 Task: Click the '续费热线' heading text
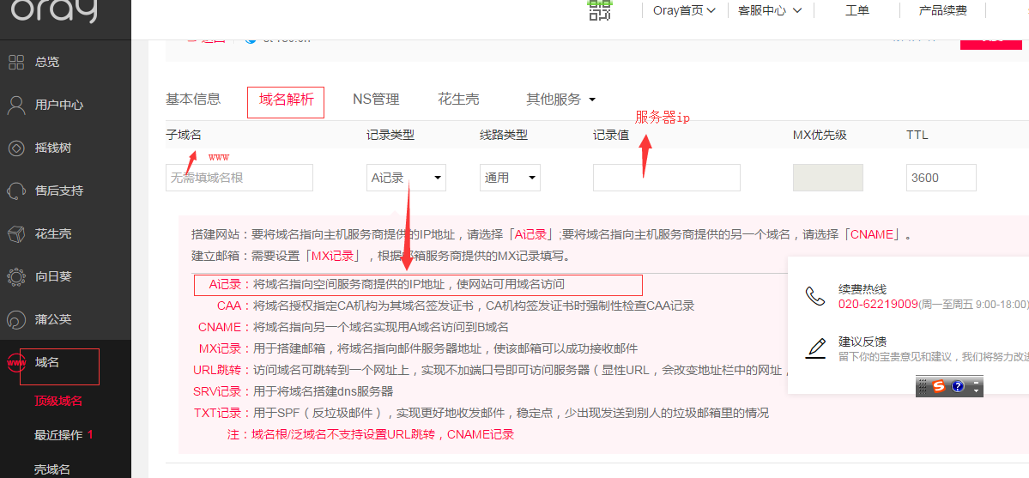[x=863, y=289]
